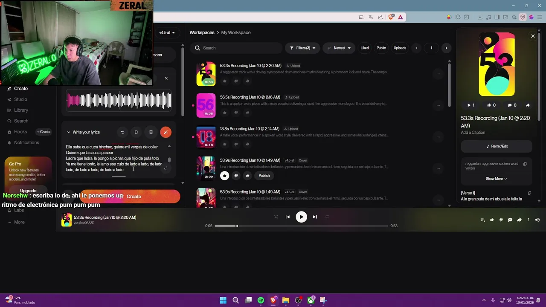Open the play queue icon in player

coord(482,220)
